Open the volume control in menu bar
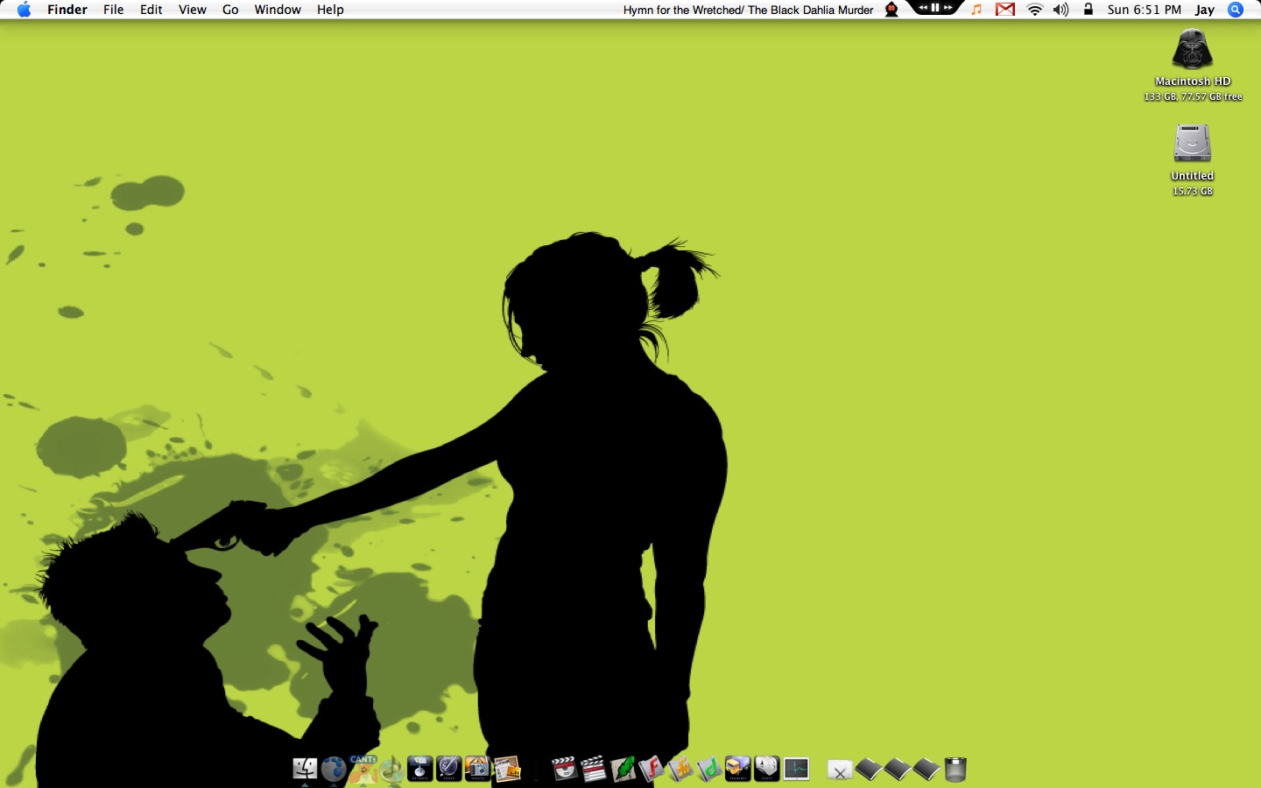The image size is (1261, 788). (1060, 10)
